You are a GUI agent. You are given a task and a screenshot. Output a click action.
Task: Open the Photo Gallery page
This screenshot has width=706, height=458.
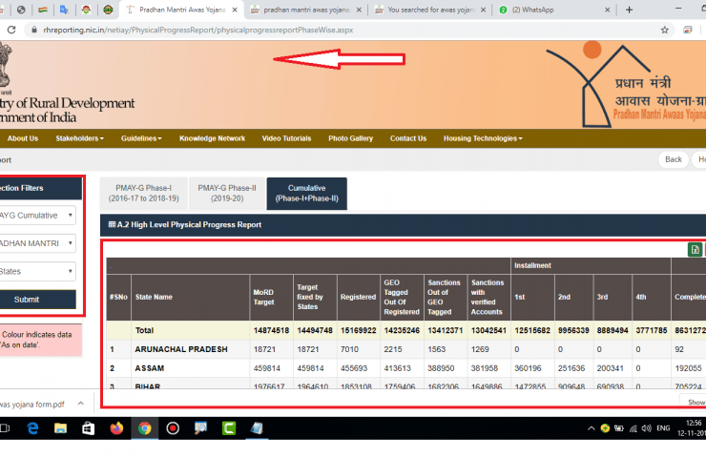351,138
